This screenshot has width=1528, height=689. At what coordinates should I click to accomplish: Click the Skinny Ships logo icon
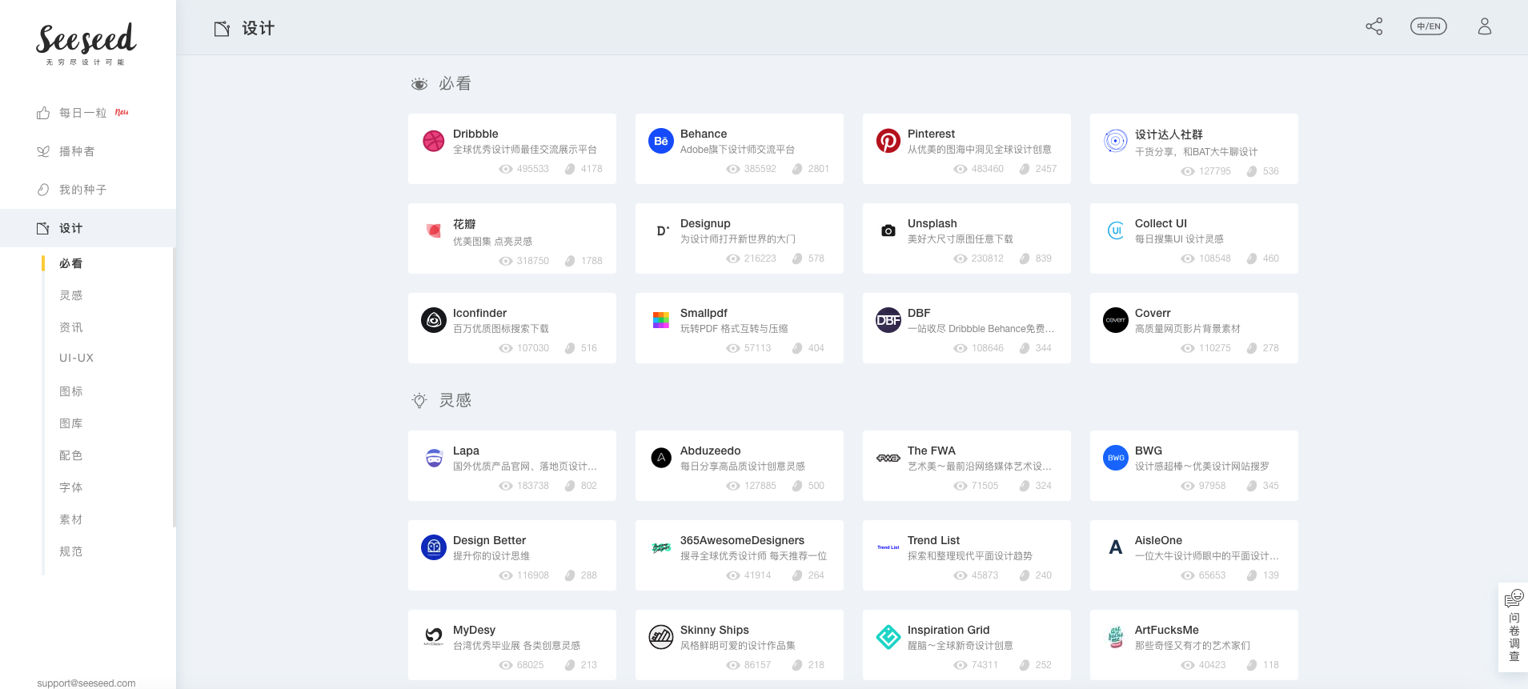[661, 637]
